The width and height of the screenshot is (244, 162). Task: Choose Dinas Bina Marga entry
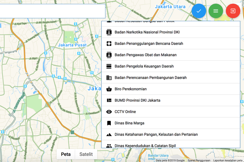pyautogui.click(x=171, y=123)
